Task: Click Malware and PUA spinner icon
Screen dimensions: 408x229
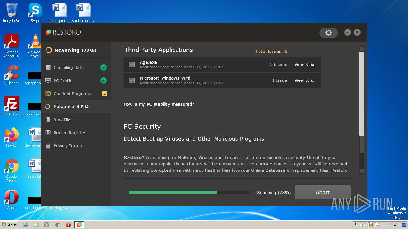Action: tap(47, 107)
